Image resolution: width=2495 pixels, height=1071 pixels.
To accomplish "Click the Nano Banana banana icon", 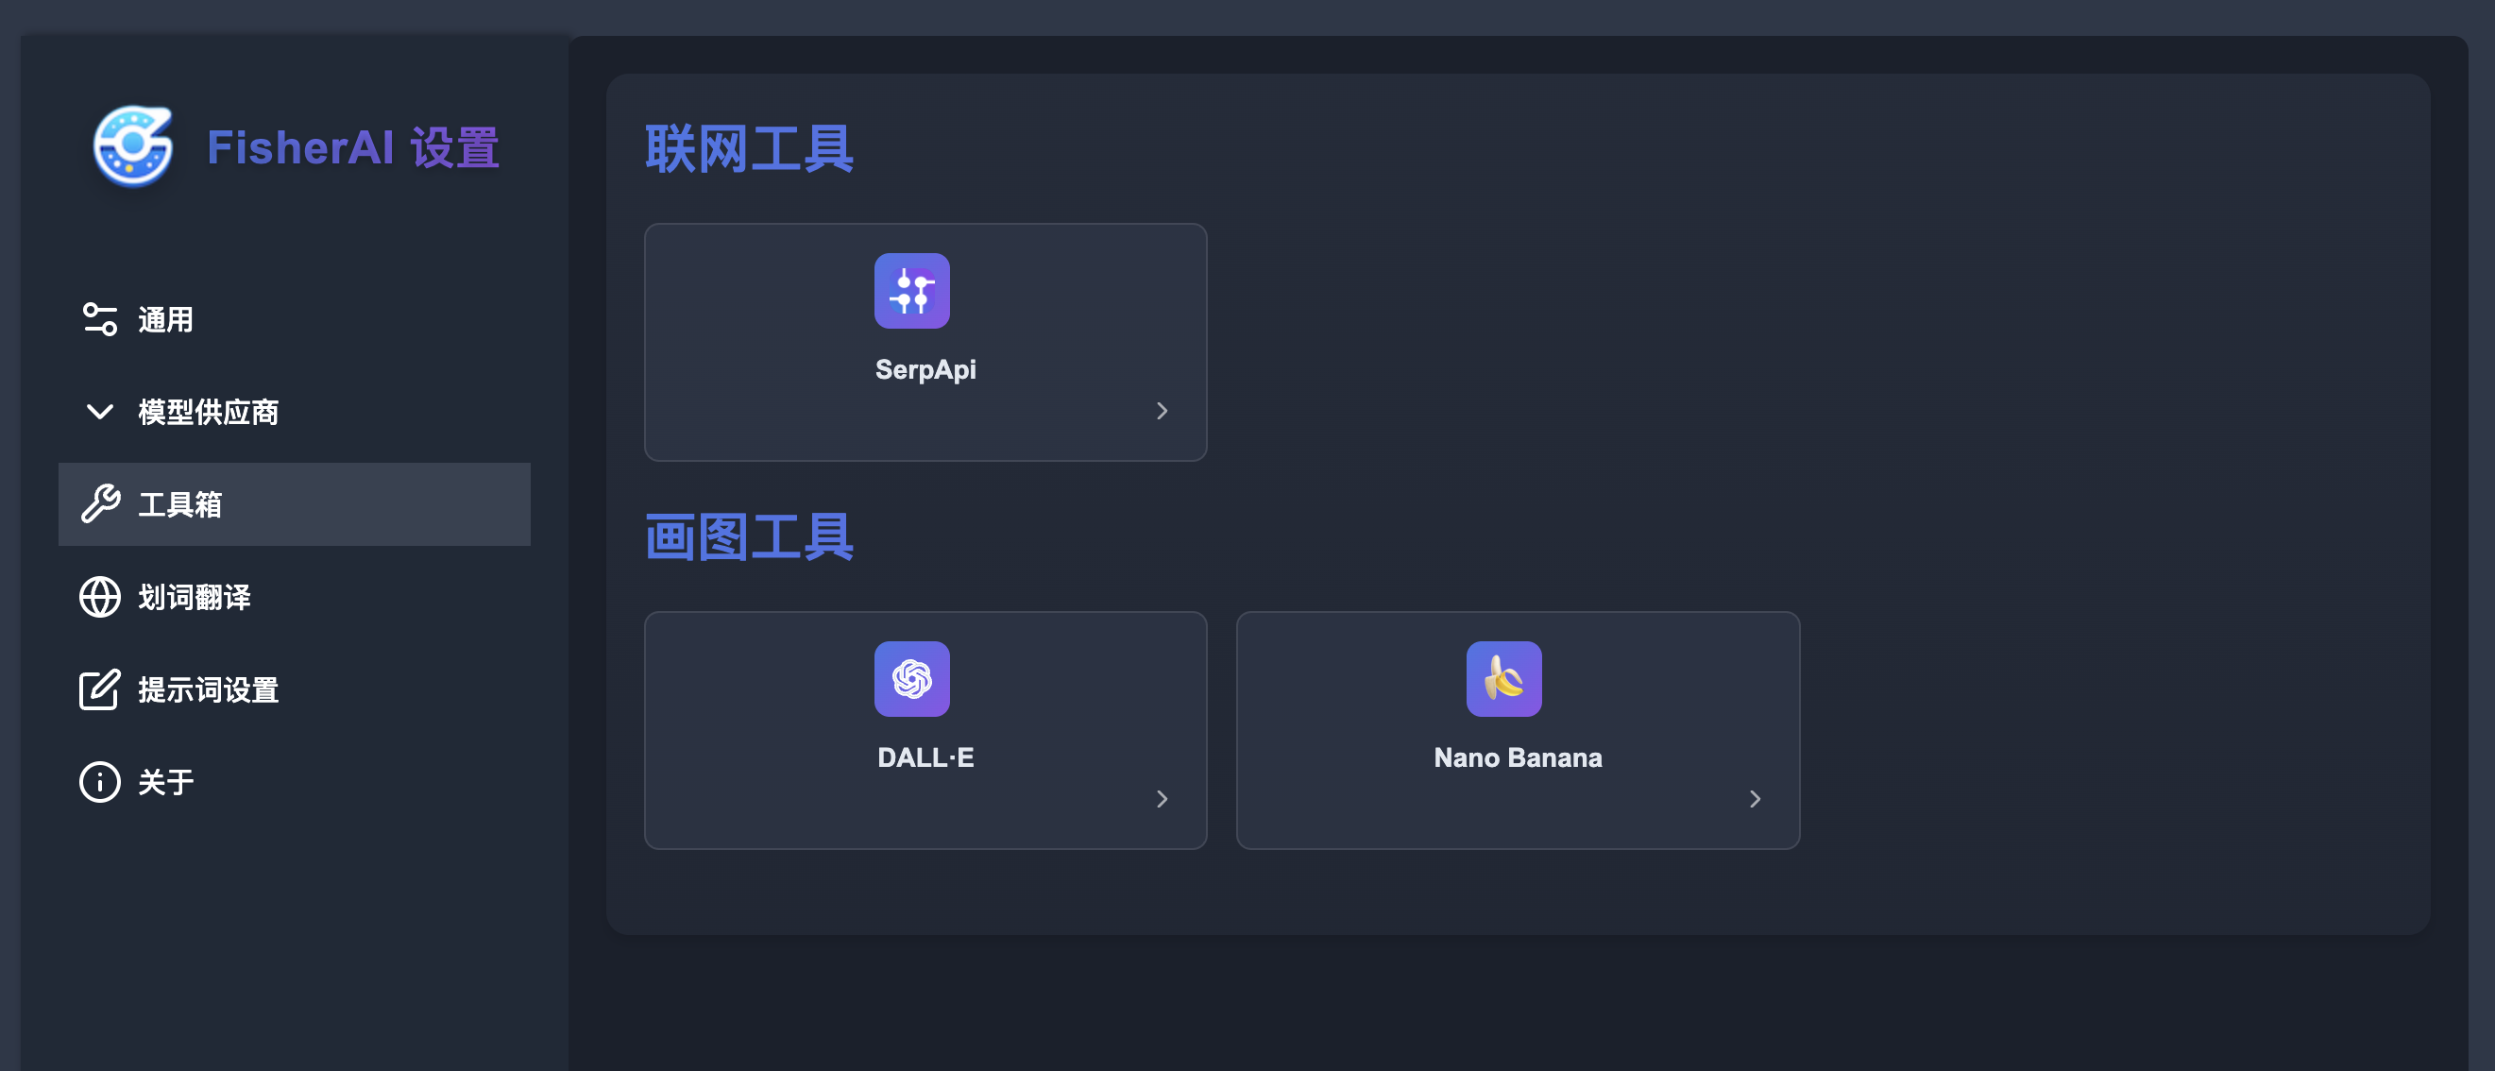I will pyautogui.click(x=1503, y=679).
